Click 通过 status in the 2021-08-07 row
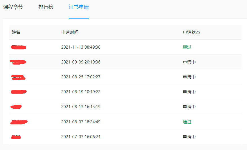 (x=187, y=122)
